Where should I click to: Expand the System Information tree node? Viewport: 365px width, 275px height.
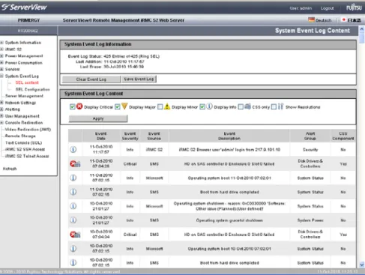(x=1, y=43)
